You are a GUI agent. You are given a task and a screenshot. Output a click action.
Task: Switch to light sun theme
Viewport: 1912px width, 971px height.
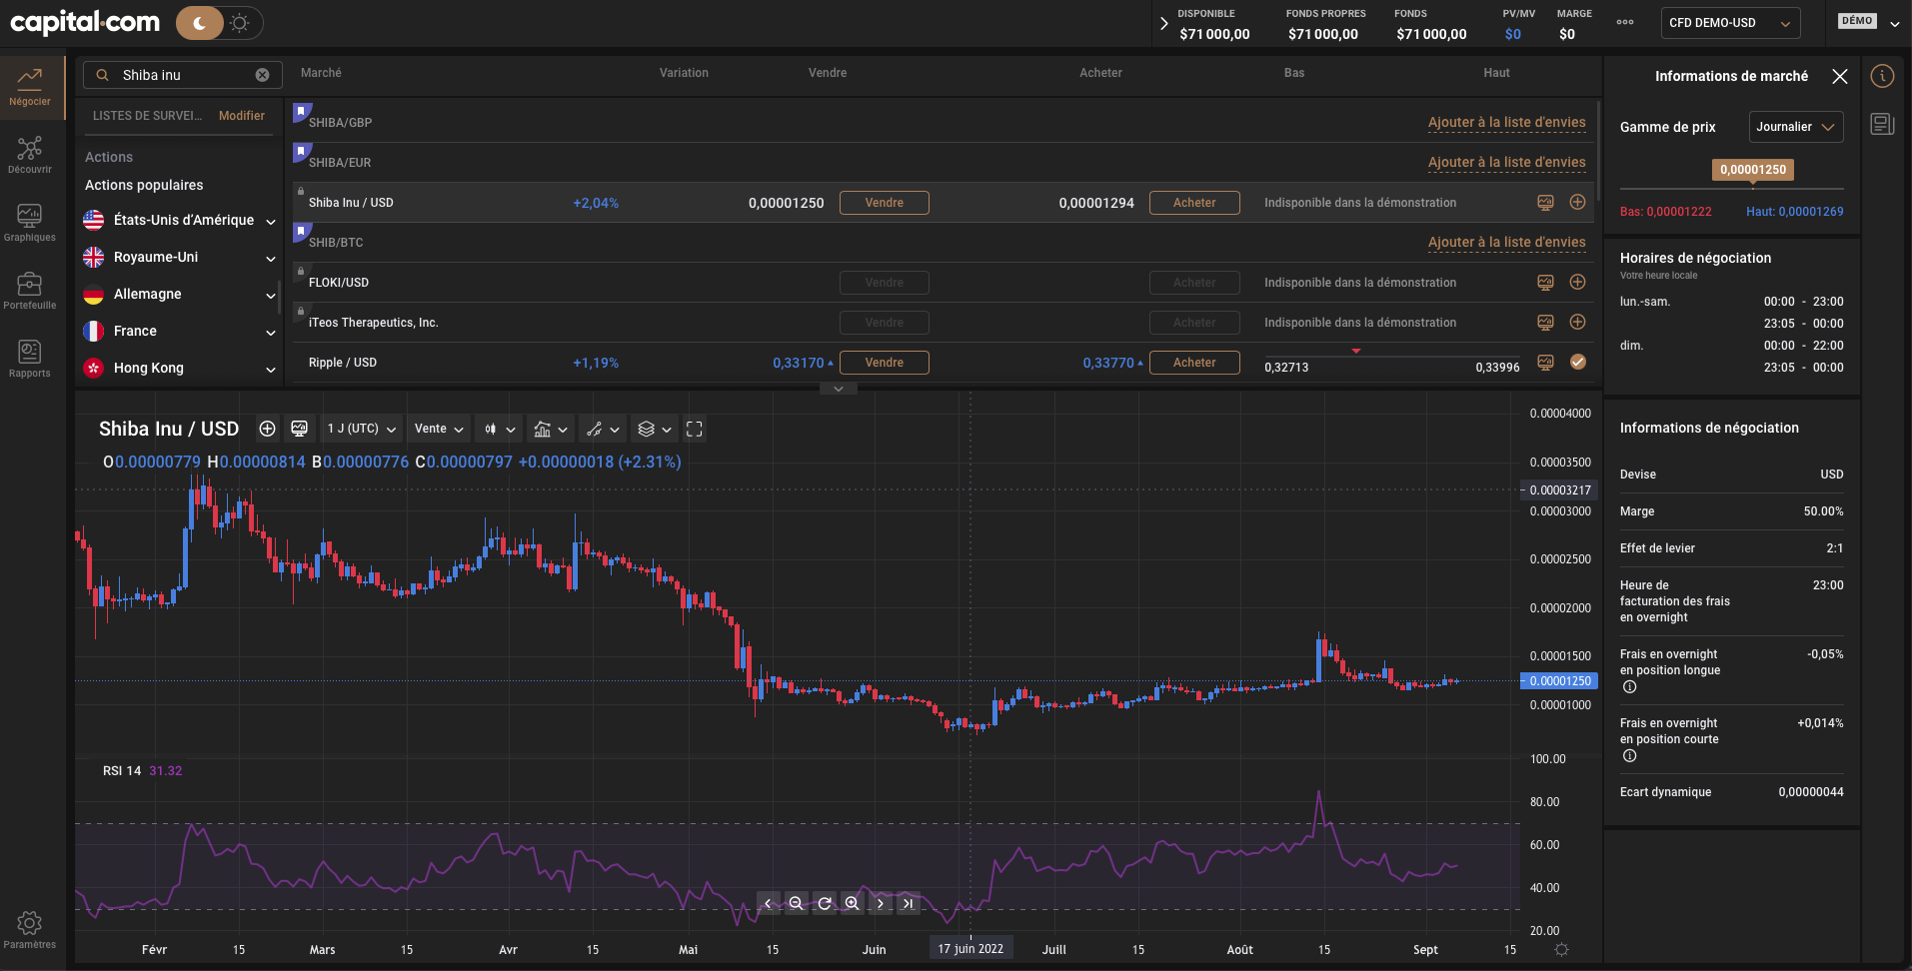coord(239,22)
